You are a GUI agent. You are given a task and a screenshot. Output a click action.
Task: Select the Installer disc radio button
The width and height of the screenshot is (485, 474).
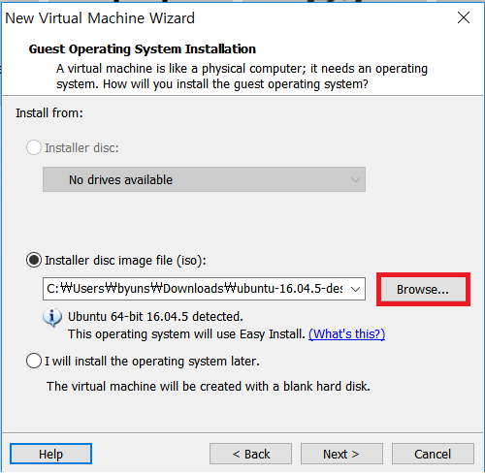click(34, 147)
